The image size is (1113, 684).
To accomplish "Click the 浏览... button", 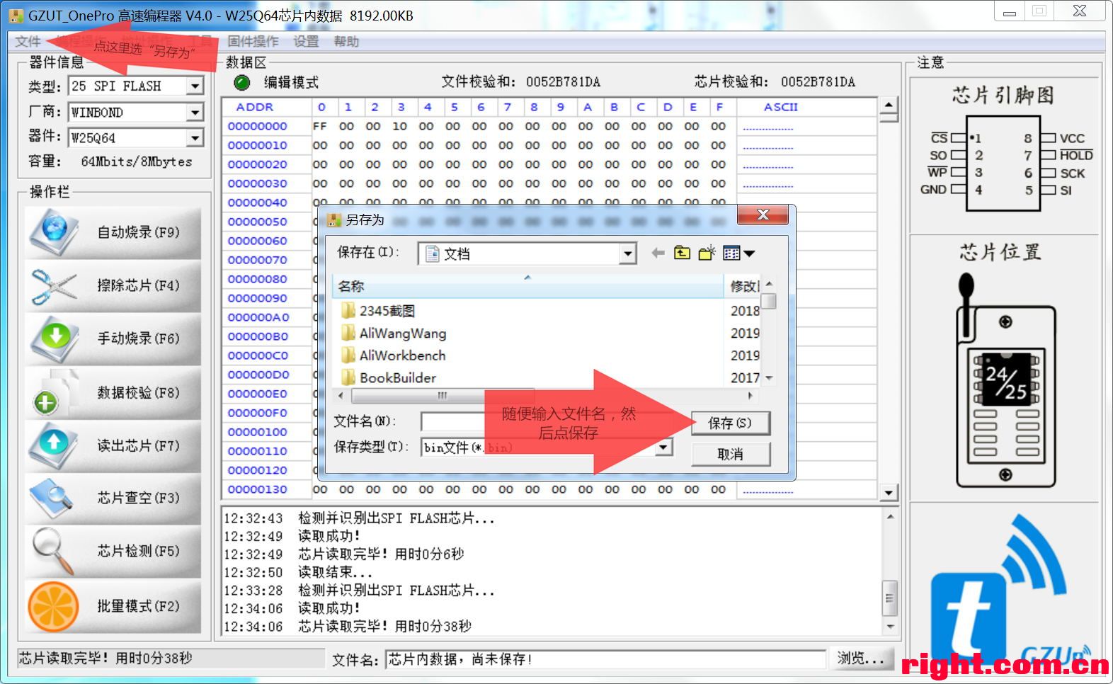I will (861, 659).
